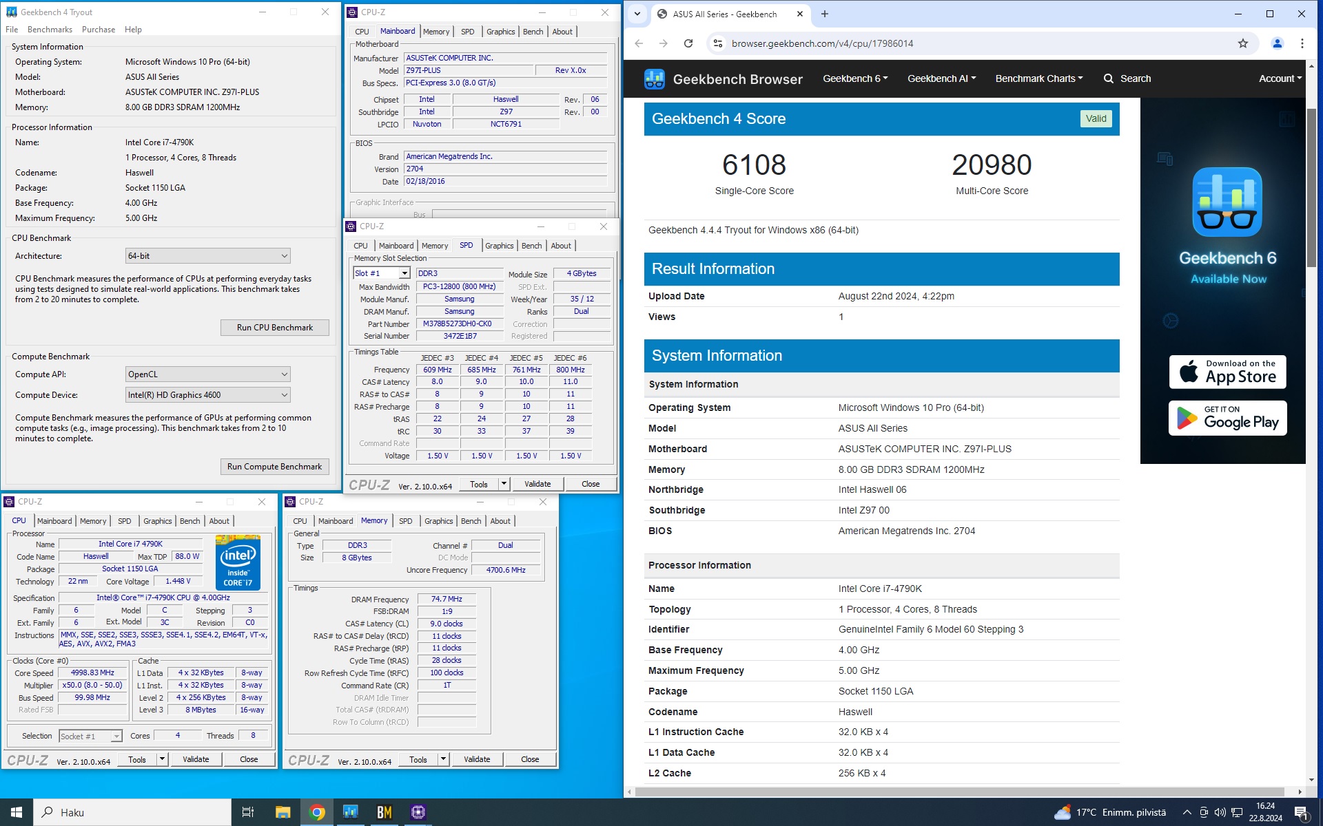Switch to Bench tab in CPU tab CPU-Z window

[x=190, y=521]
